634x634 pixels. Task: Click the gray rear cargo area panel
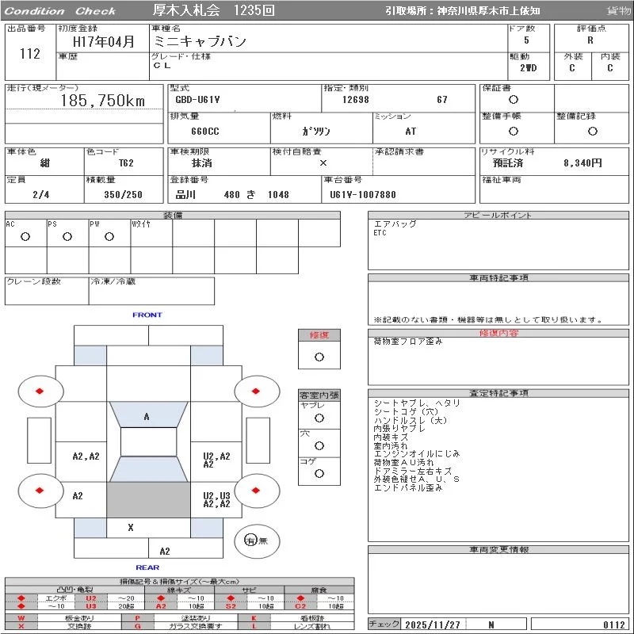click(x=148, y=500)
